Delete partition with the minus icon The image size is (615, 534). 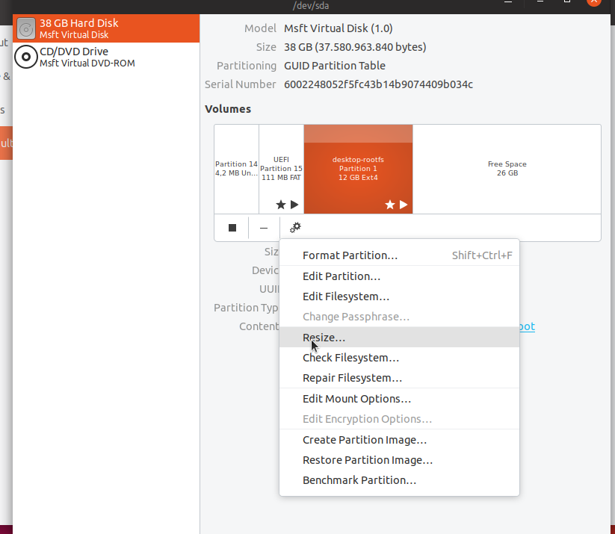tap(264, 228)
